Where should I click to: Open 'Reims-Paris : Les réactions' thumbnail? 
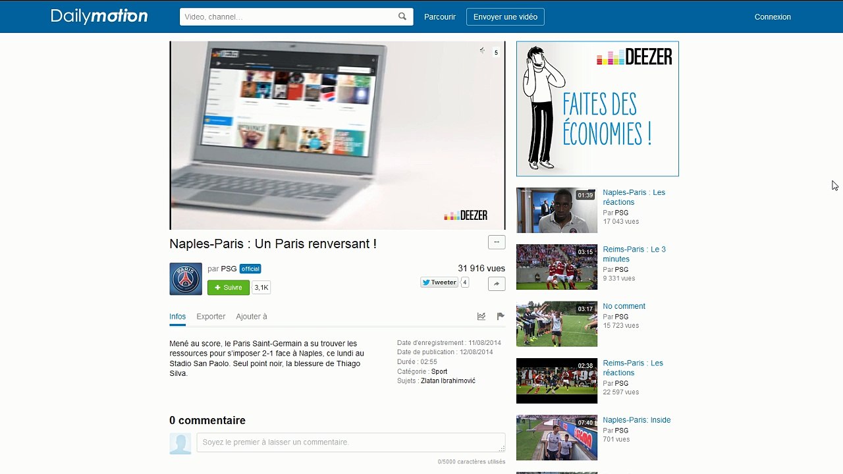(557, 381)
